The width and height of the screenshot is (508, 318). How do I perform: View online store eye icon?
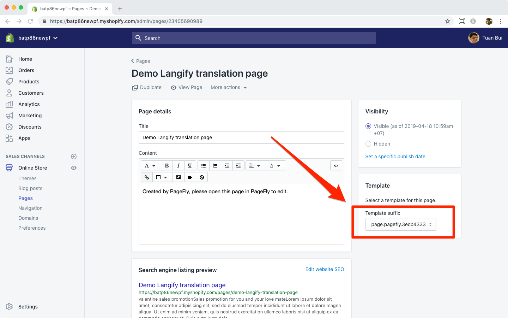tap(74, 168)
